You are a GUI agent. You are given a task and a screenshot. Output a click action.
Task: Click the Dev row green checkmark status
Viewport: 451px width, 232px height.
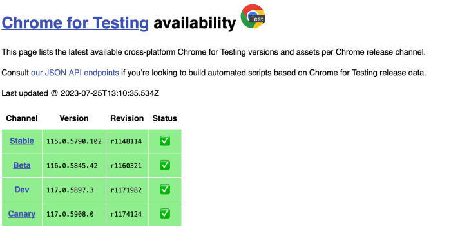(165, 190)
